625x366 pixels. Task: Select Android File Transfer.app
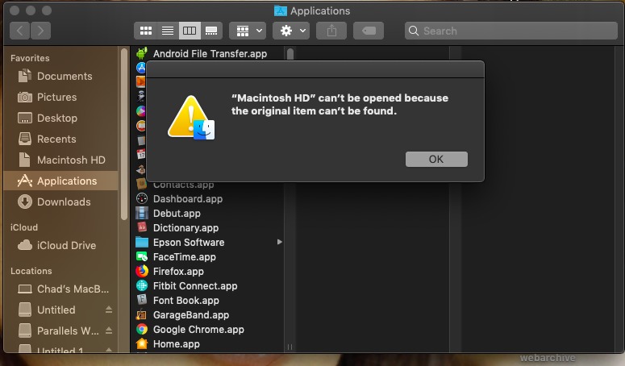tap(209, 54)
